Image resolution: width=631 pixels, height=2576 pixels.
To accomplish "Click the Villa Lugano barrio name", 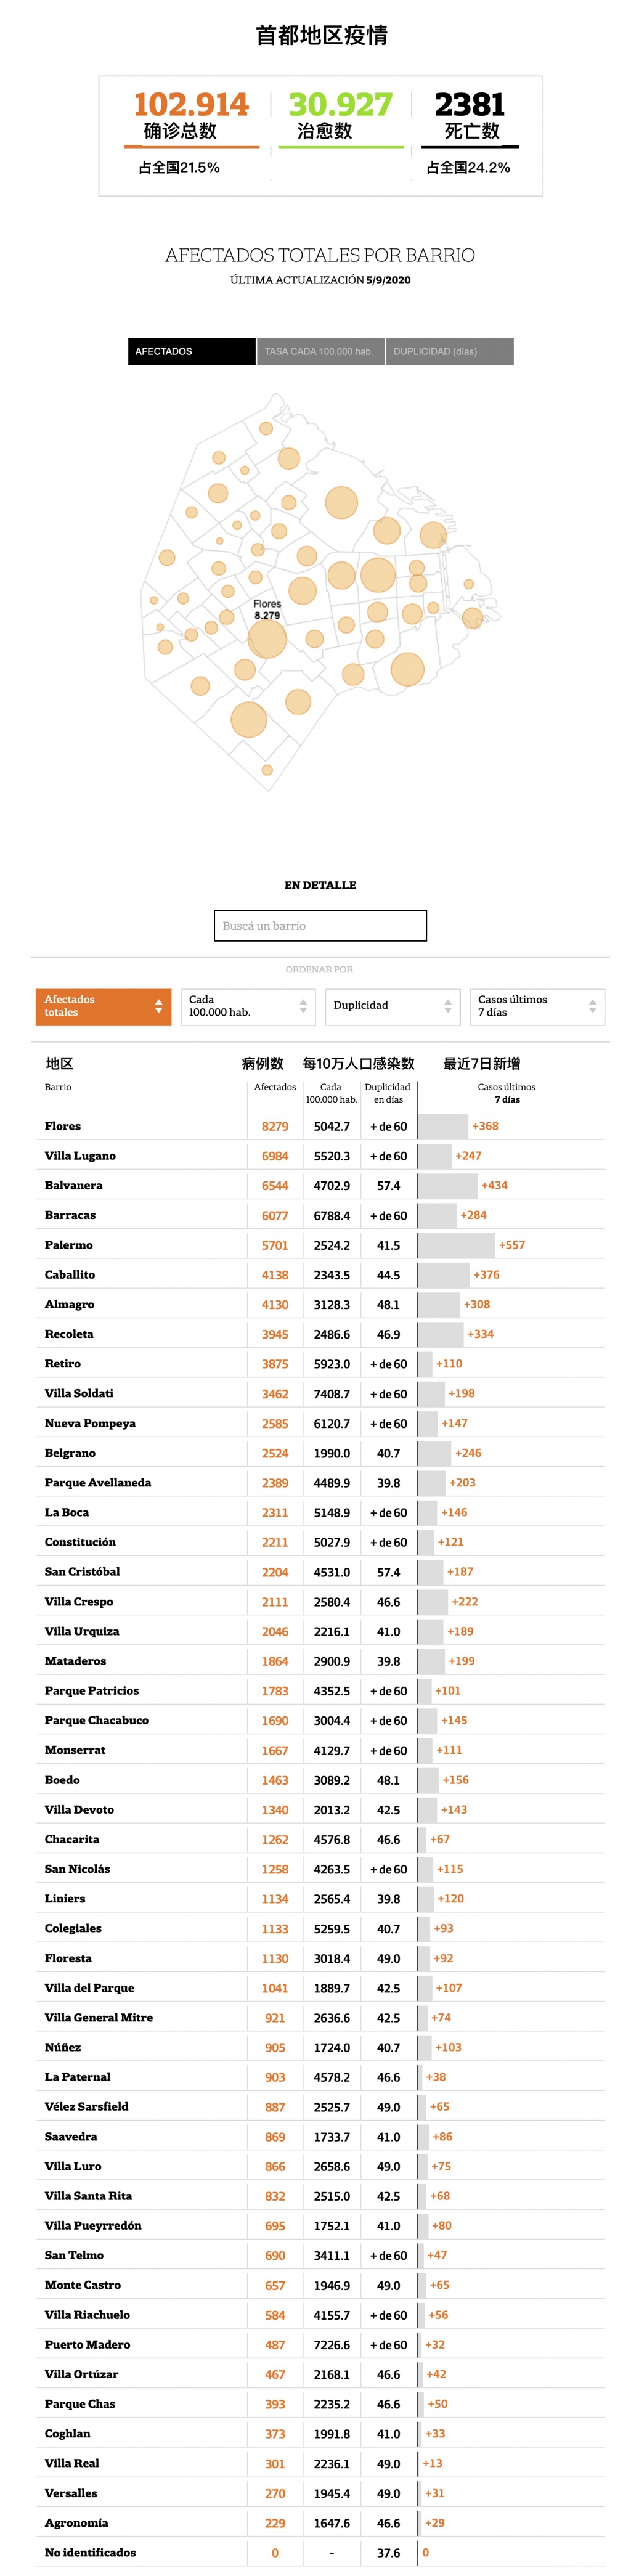I will click(x=80, y=1156).
